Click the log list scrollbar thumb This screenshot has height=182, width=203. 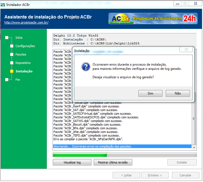click(194, 119)
